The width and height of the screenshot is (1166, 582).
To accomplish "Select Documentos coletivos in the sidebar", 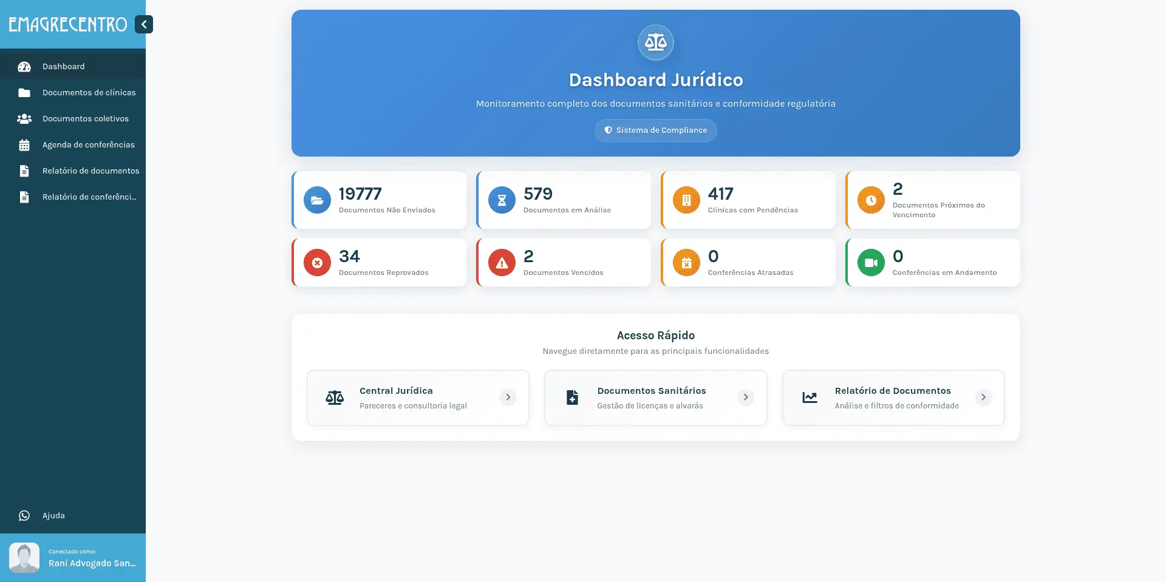I will pos(85,119).
